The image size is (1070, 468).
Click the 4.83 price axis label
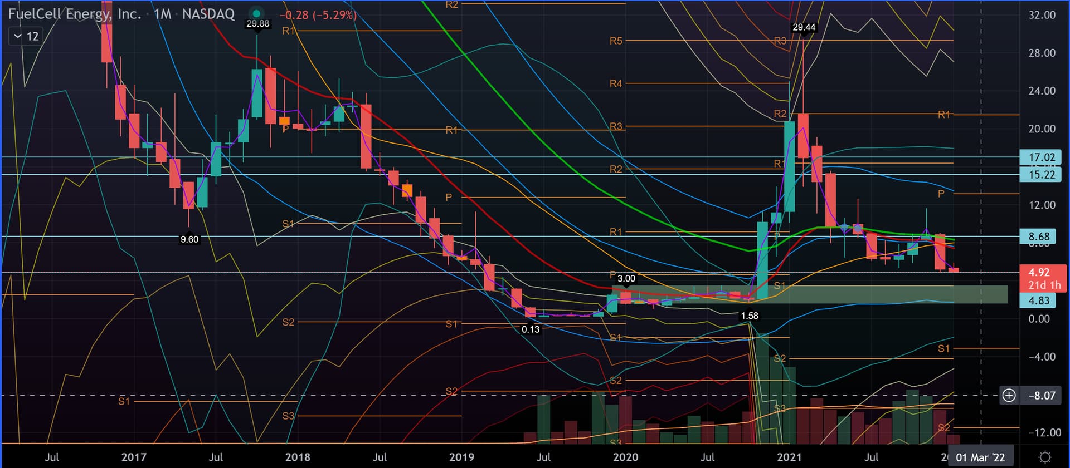[x=1038, y=300]
